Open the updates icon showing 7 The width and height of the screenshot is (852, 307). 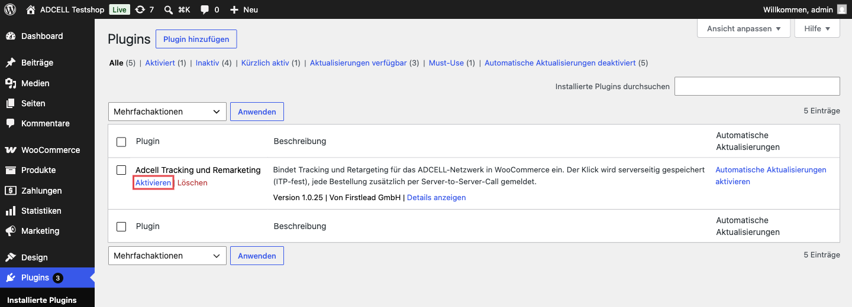click(x=140, y=9)
